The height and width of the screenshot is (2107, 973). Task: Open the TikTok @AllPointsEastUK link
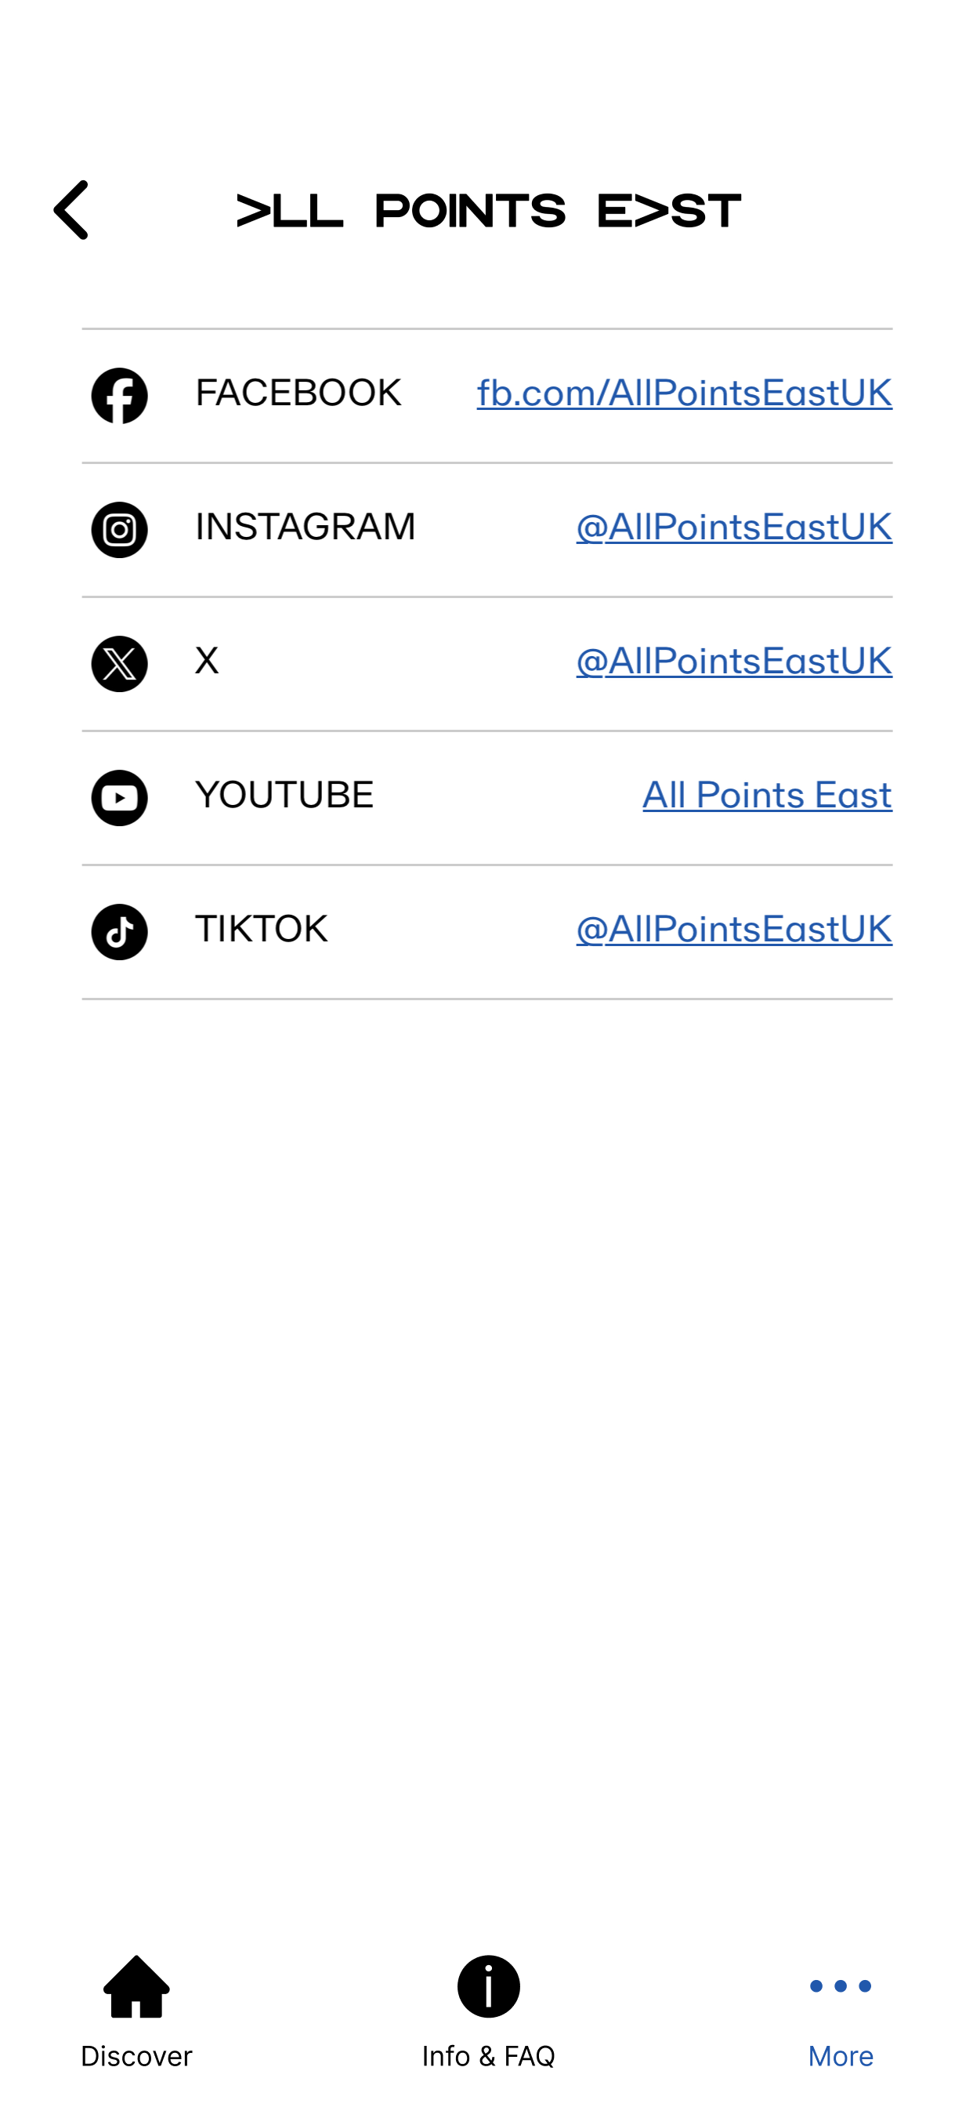(x=733, y=930)
